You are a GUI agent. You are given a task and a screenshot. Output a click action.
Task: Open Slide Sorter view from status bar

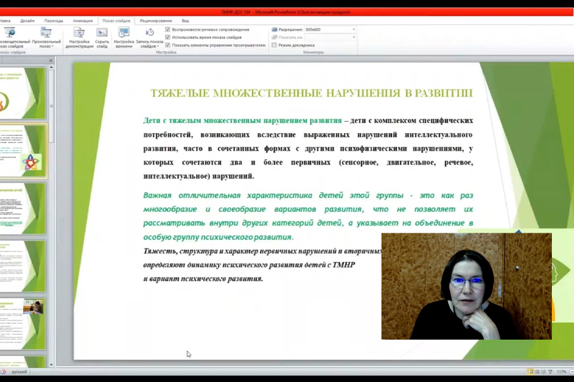[538, 371]
